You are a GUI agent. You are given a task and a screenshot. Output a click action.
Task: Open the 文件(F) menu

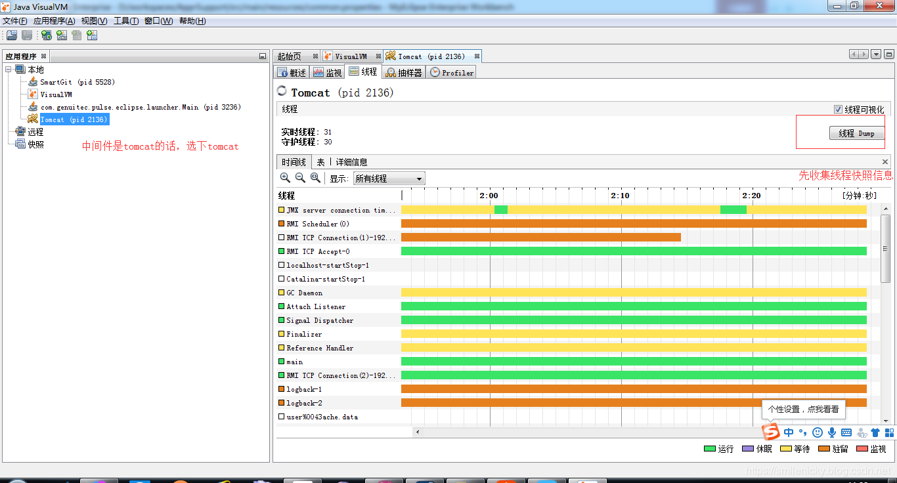[15, 21]
